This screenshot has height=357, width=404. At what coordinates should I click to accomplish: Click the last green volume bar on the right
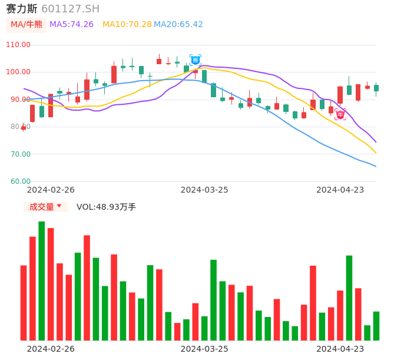tap(376, 326)
